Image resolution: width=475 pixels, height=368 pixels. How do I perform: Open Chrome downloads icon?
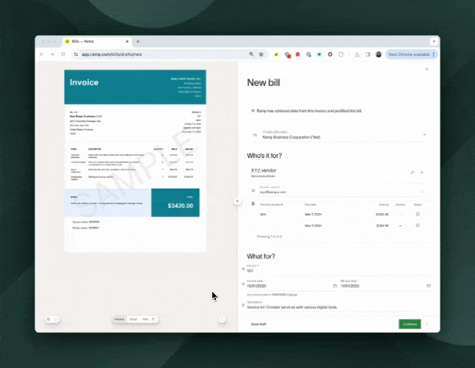(x=357, y=54)
